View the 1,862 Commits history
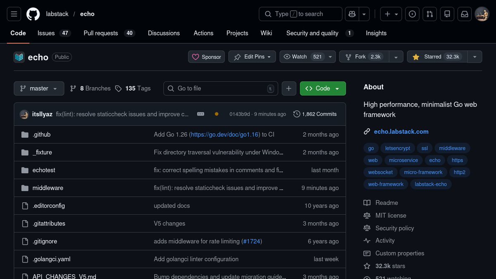 point(315,114)
